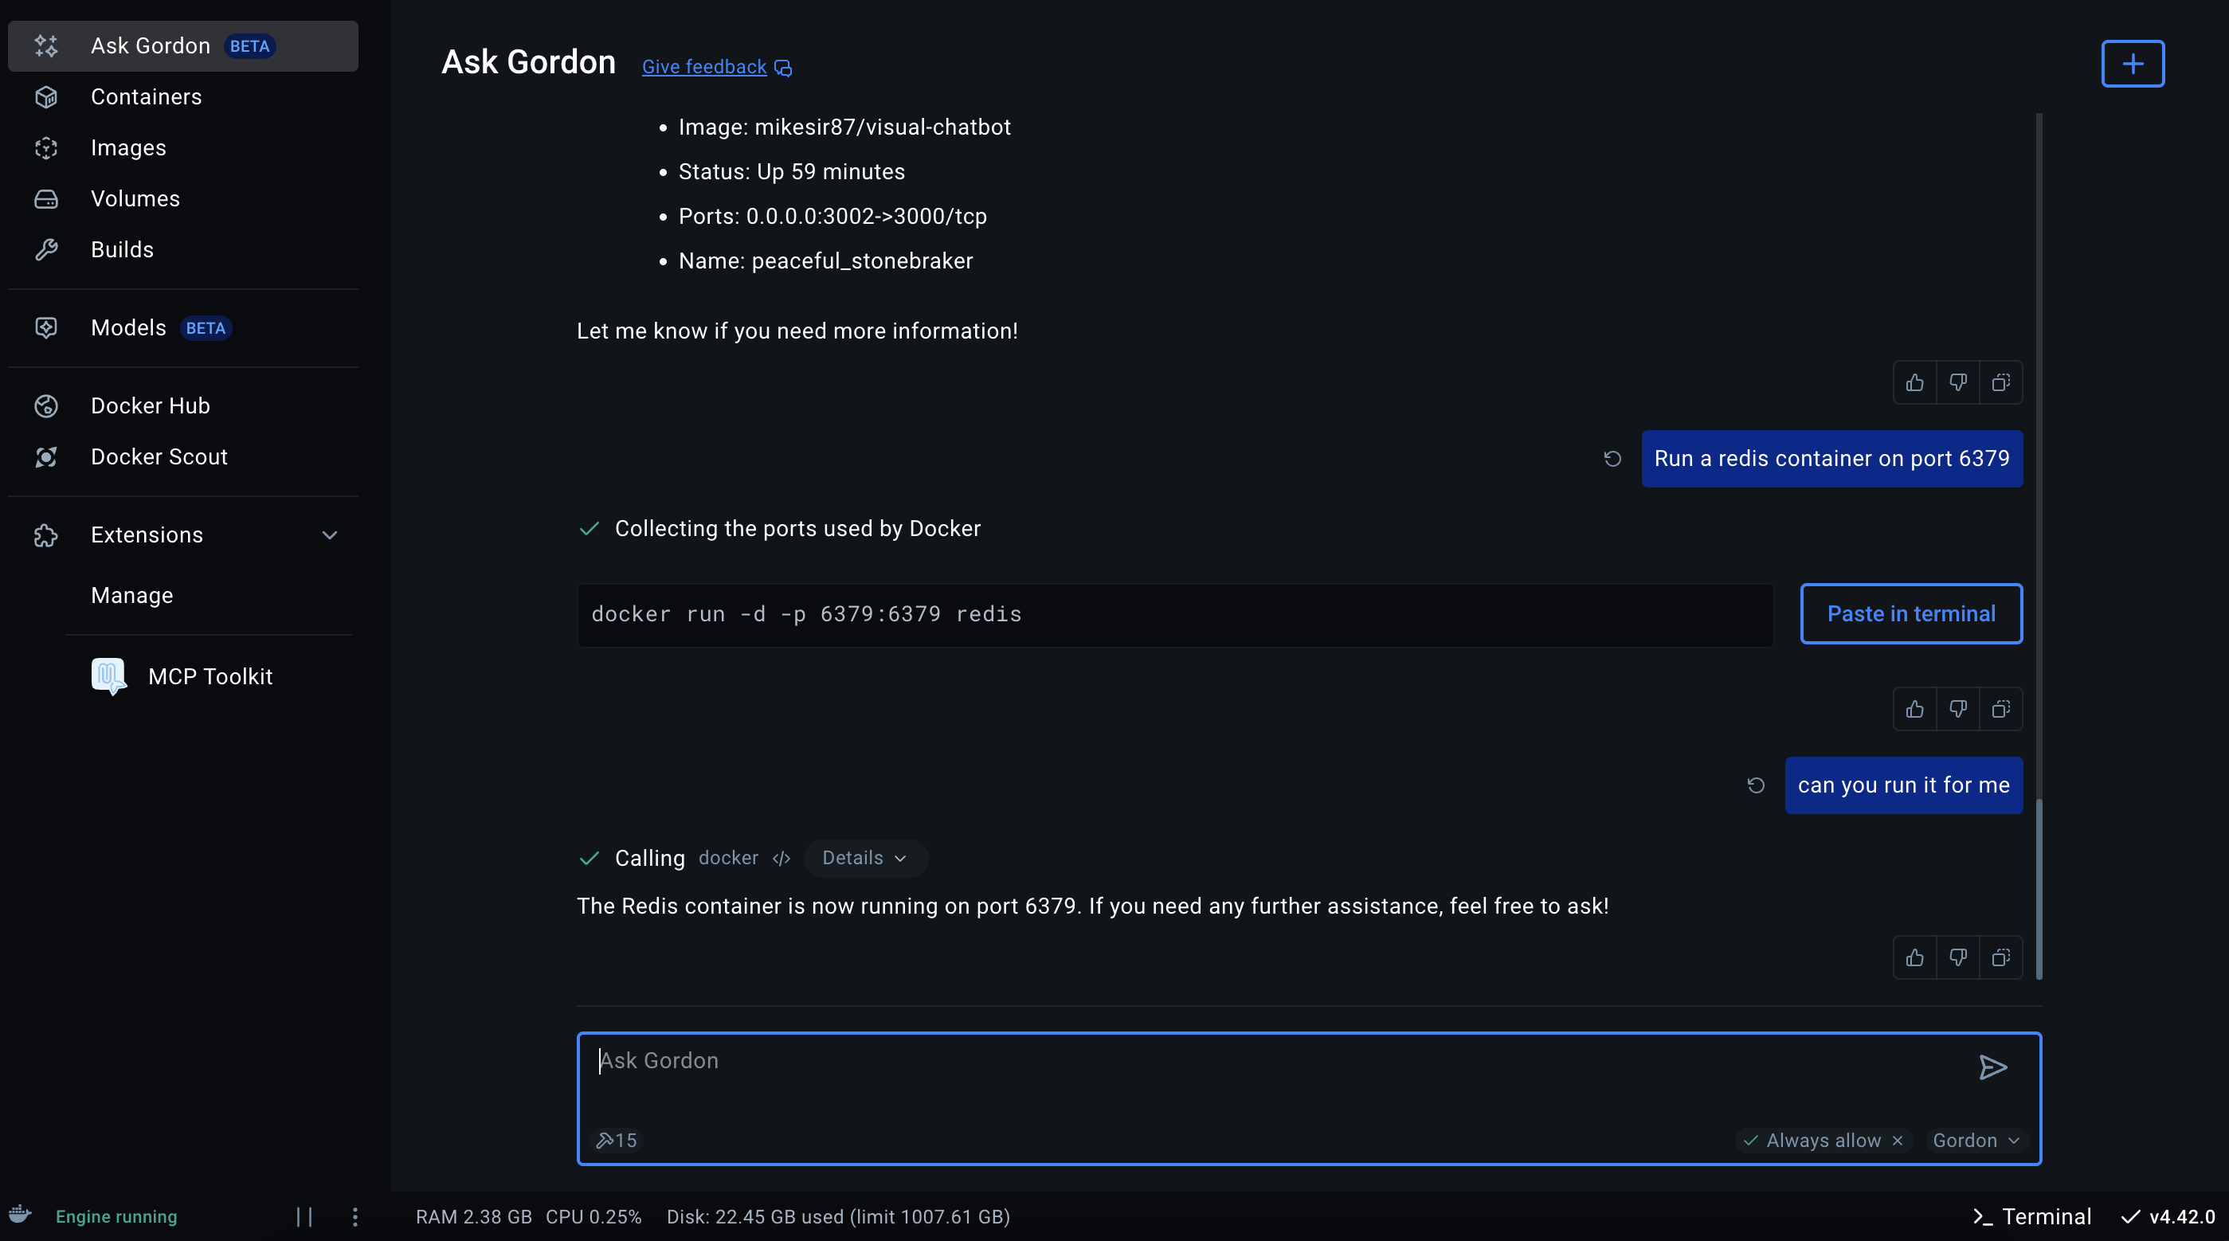Pause the Docker engine
This screenshot has height=1241, width=2229.
click(x=304, y=1217)
